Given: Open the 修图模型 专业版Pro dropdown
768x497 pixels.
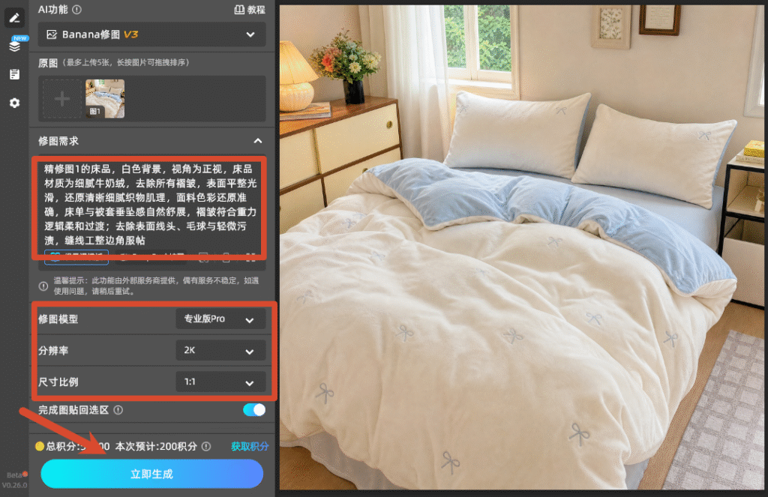Looking at the screenshot, I should pyautogui.click(x=220, y=319).
